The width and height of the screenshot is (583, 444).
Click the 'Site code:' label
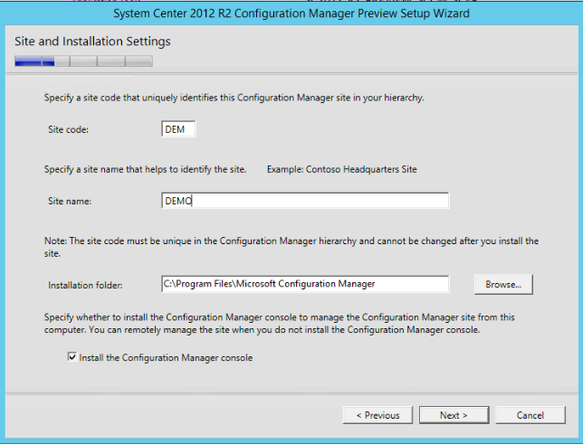[x=69, y=130]
